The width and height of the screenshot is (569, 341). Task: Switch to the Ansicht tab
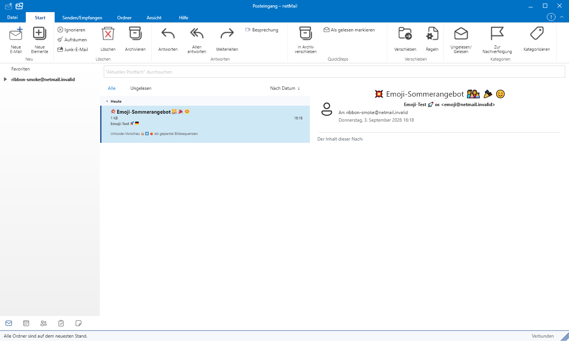pyautogui.click(x=154, y=18)
